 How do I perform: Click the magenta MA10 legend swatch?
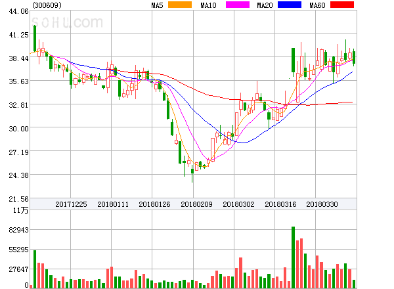[238, 5]
